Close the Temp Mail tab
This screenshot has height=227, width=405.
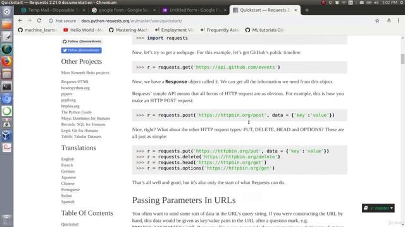[84, 10]
